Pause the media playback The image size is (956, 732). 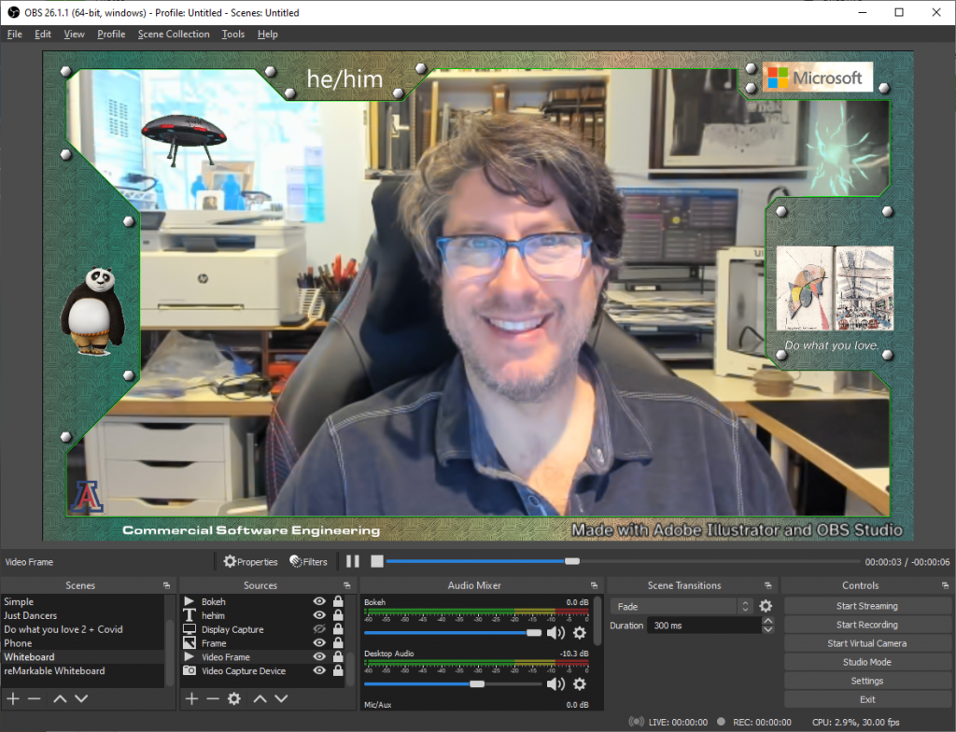coord(353,561)
